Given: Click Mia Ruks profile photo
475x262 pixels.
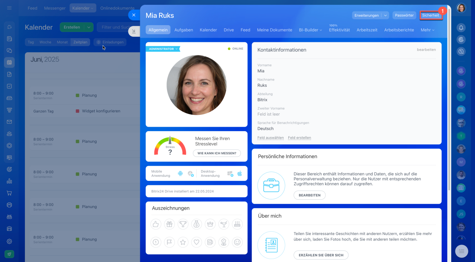Looking at the screenshot, I should click(196, 85).
